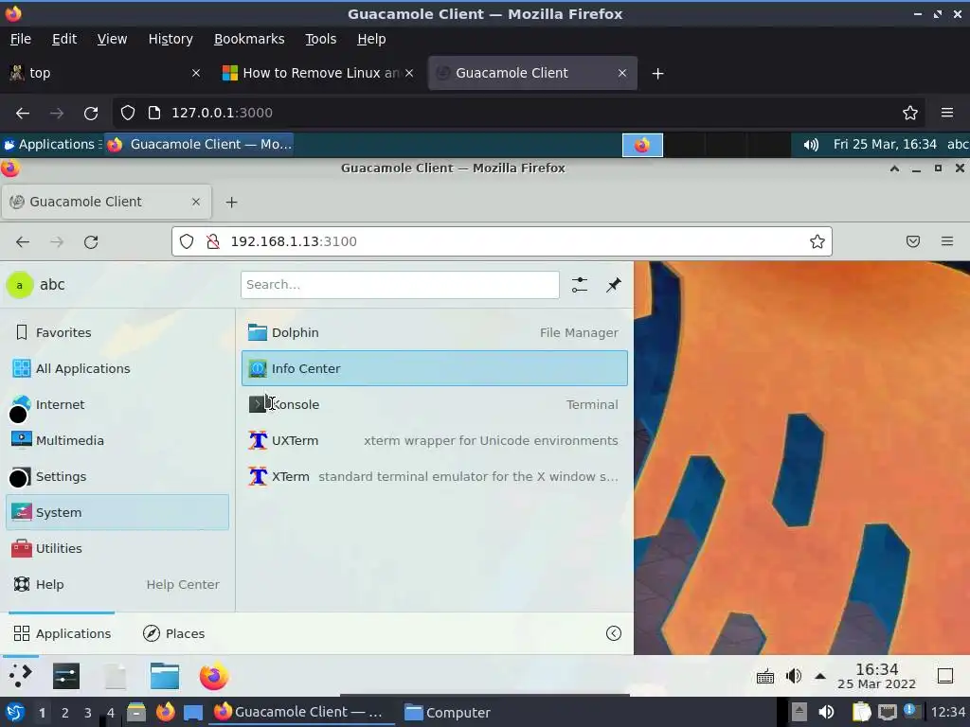Open Pocket icon in inner Firefox
The width and height of the screenshot is (970, 727).
(x=912, y=241)
